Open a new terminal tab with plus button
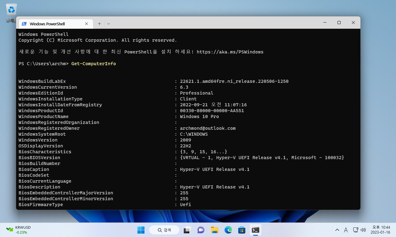 [x=99, y=24]
